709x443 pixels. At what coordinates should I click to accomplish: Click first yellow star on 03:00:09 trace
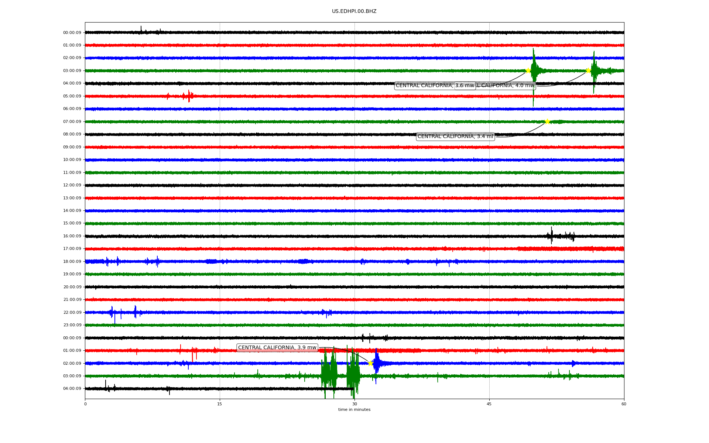pos(528,71)
